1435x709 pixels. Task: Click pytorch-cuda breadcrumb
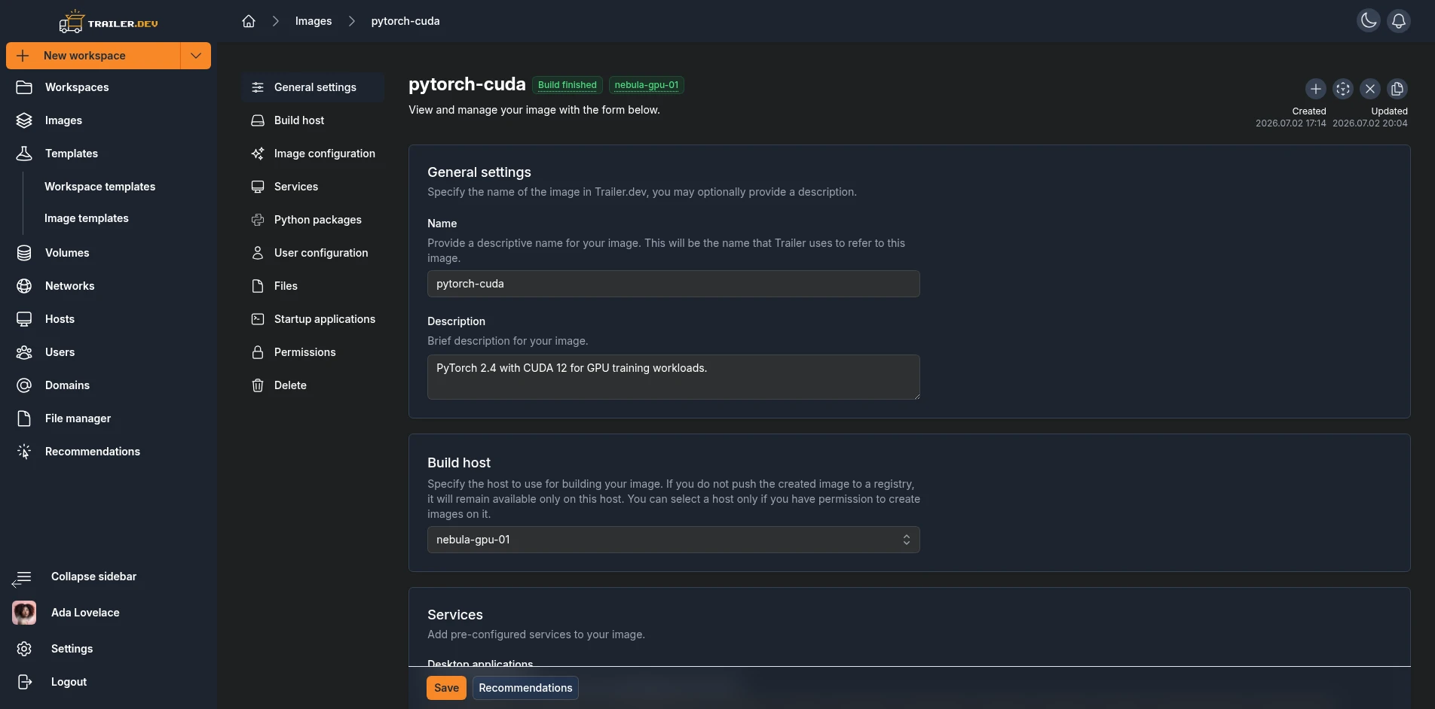pyautogui.click(x=405, y=21)
